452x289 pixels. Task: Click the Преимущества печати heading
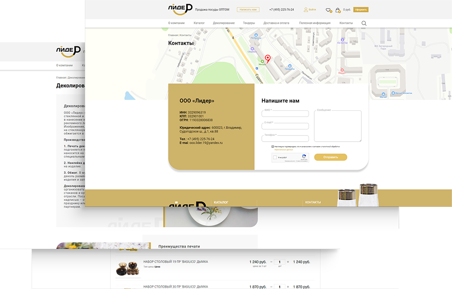179,246
